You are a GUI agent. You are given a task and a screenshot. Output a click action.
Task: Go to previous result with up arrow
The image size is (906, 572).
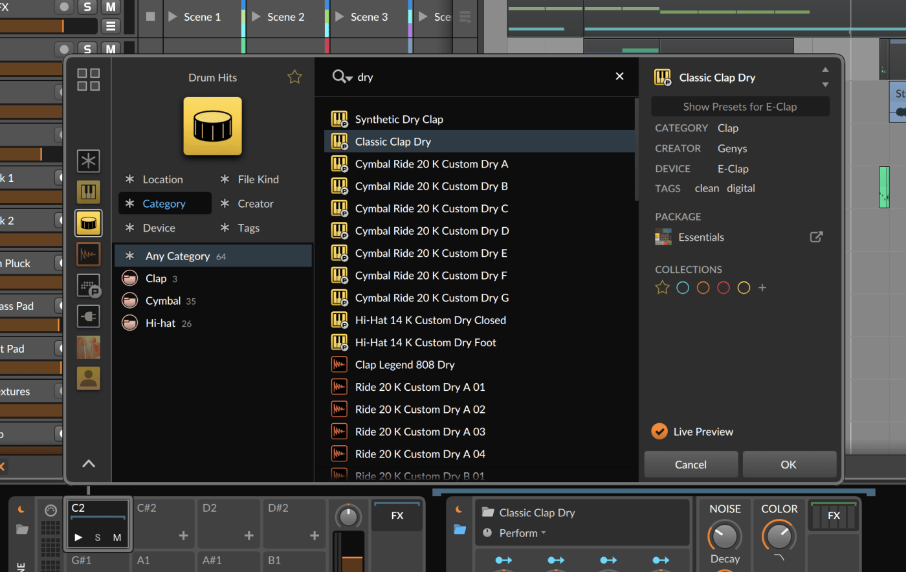pos(825,69)
